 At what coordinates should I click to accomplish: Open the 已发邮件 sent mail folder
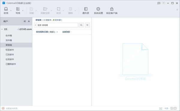pos(10,55)
